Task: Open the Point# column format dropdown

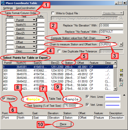Action: tap(25, 20)
